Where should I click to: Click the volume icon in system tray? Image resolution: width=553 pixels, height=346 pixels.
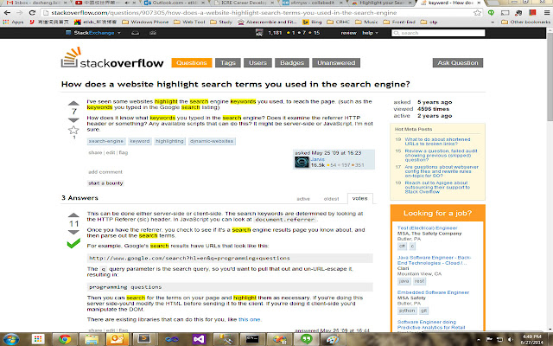510,339
